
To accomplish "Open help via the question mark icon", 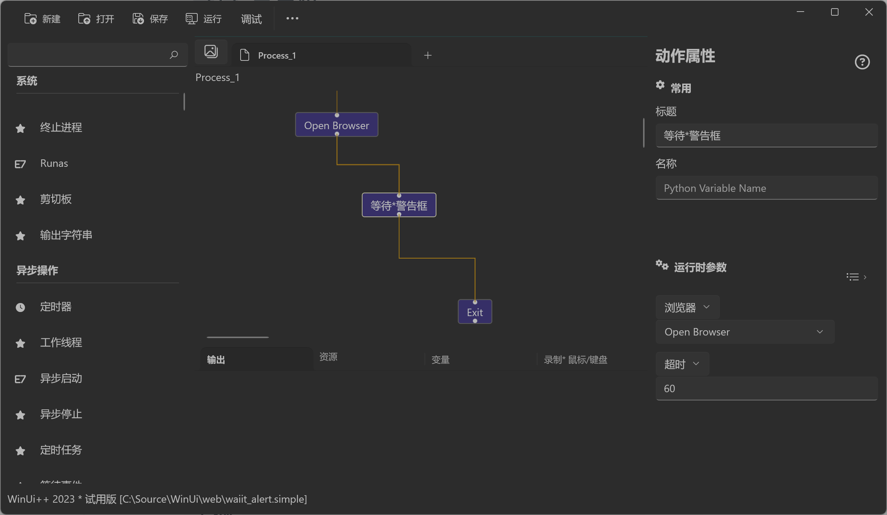I will 862,62.
